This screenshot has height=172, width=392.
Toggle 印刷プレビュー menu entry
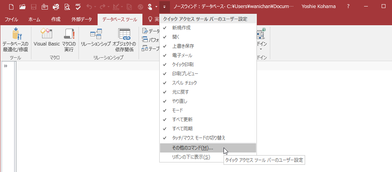208,74
